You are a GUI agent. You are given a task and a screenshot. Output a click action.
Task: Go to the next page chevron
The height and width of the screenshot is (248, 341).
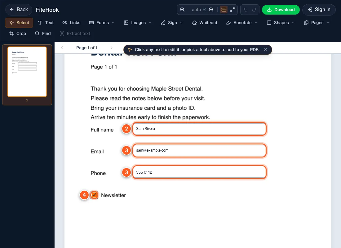112,48
